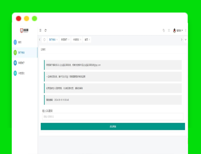Expand the tab options down-chevron
Viewport: 201px width, 154px height.
[186, 40]
